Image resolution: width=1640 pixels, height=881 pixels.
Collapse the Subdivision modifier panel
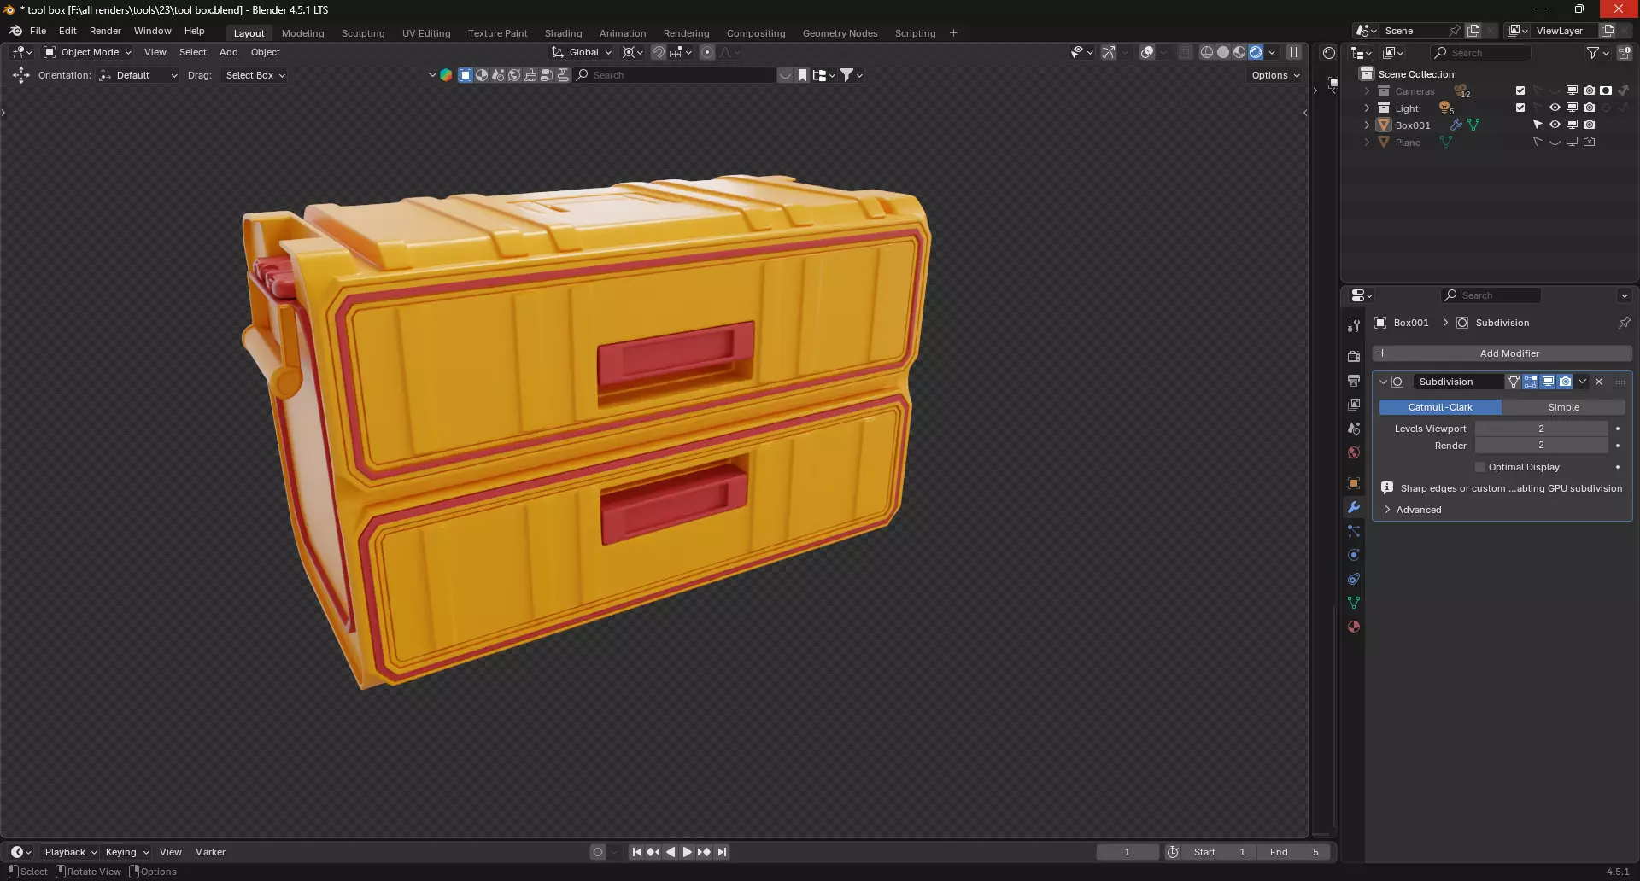point(1383,382)
